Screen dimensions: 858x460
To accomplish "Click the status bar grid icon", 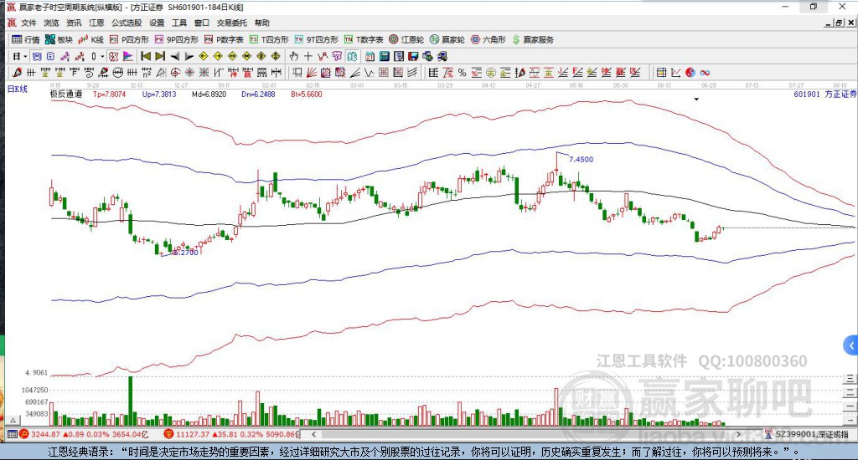I will coord(12,434).
